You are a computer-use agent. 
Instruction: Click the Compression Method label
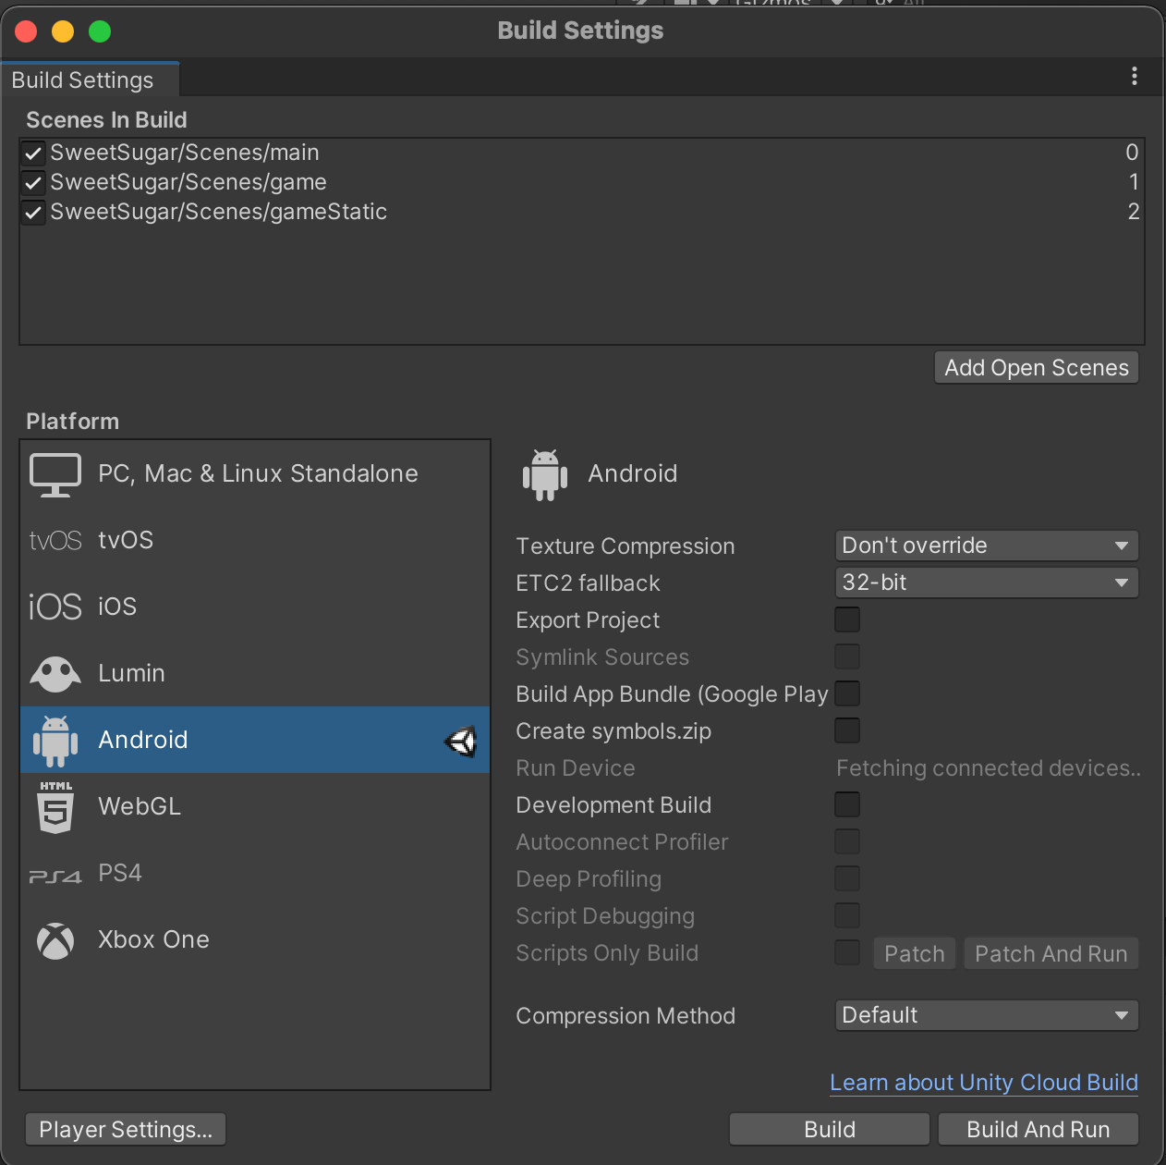626,1016
